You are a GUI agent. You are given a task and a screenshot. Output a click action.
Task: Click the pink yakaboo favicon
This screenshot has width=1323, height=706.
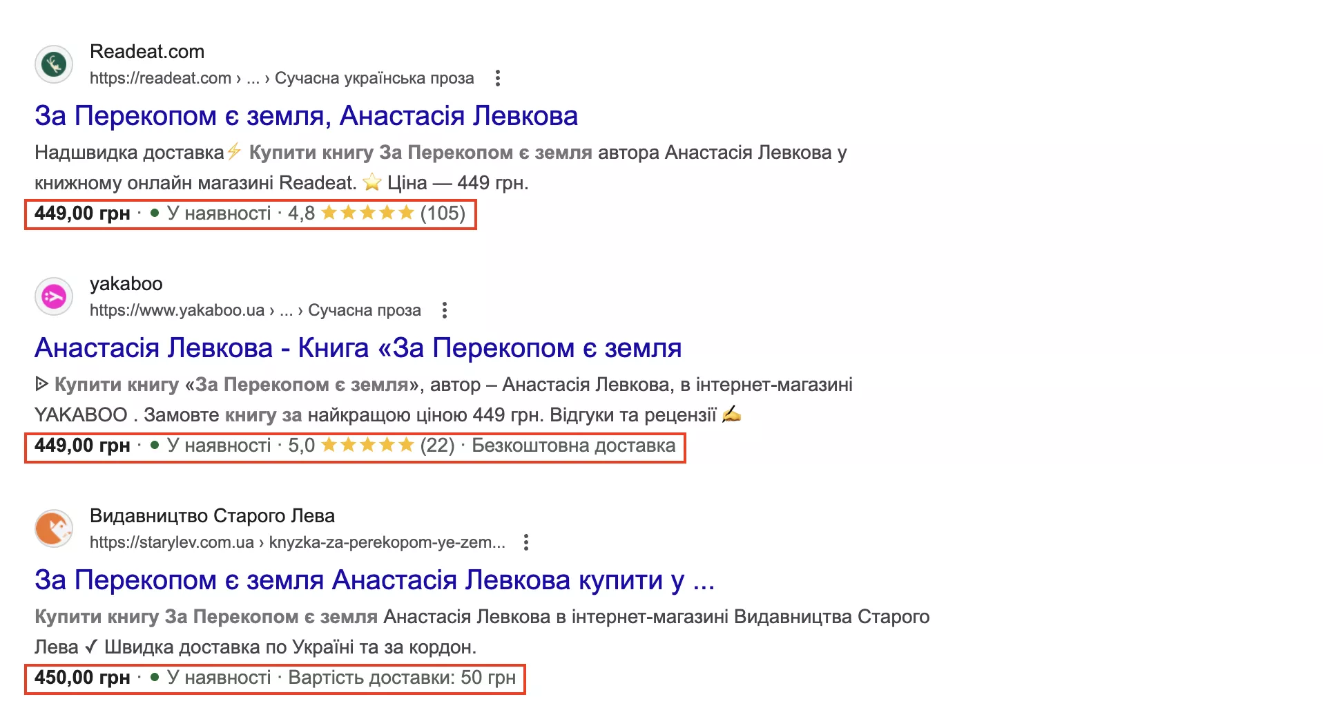click(x=54, y=296)
